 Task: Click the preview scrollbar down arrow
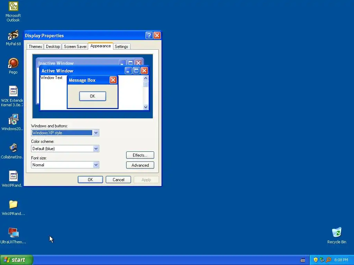point(146,107)
